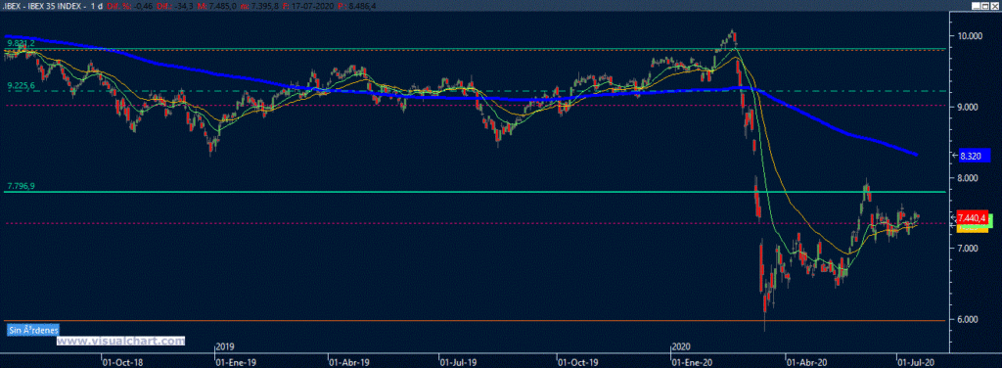Click the 7.000 price axis label

(969, 248)
